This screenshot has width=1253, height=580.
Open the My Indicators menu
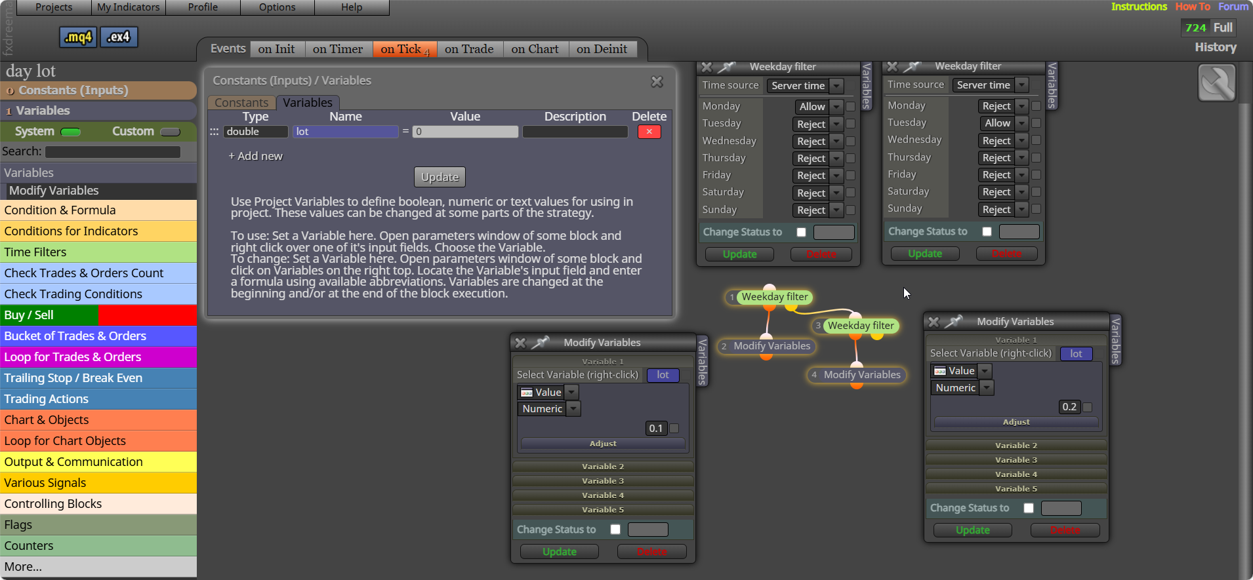tap(129, 7)
